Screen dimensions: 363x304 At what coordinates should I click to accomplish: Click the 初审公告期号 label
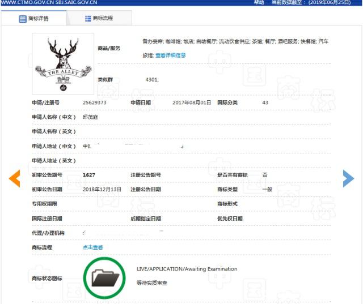click(47, 175)
